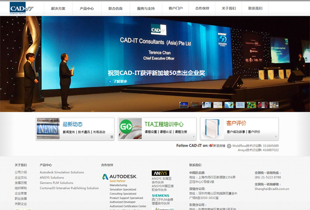Open the 课程认证 link
Image resolution: width=310 pixels, height=210 pixels.
pos(165,132)
